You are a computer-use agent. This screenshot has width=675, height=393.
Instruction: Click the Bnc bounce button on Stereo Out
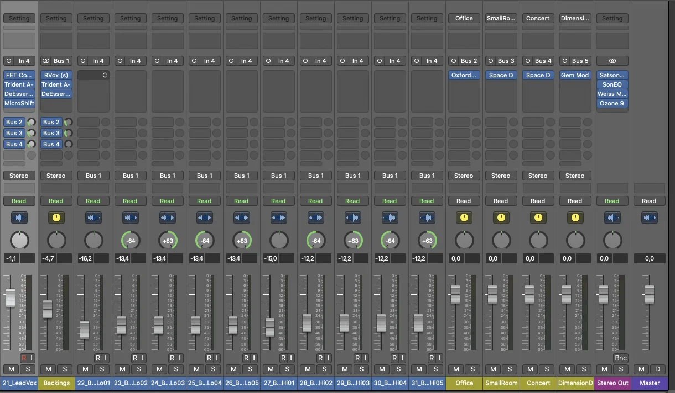coord(621,358)
